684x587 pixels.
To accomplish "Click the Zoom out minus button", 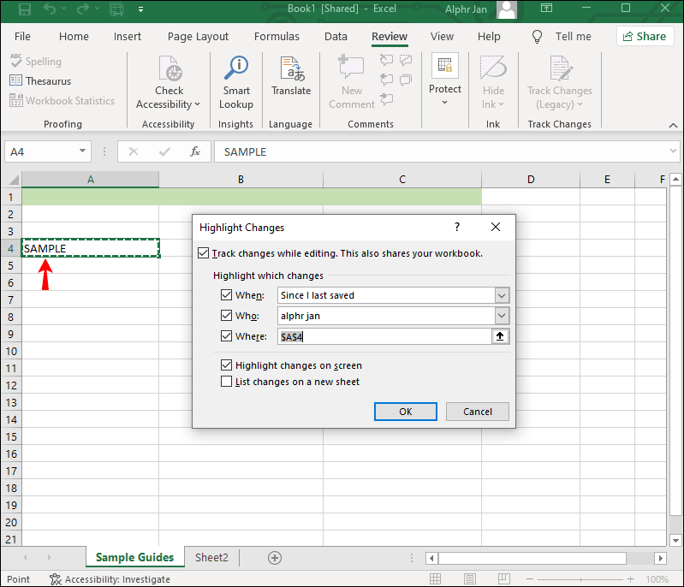I will click(x=530, y=579).
